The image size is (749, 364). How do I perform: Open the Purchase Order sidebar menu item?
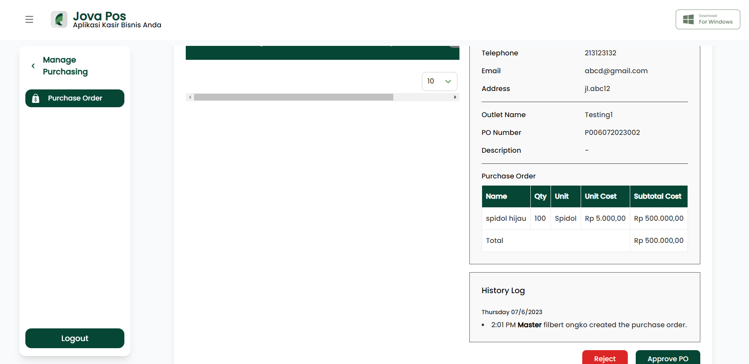75,98
